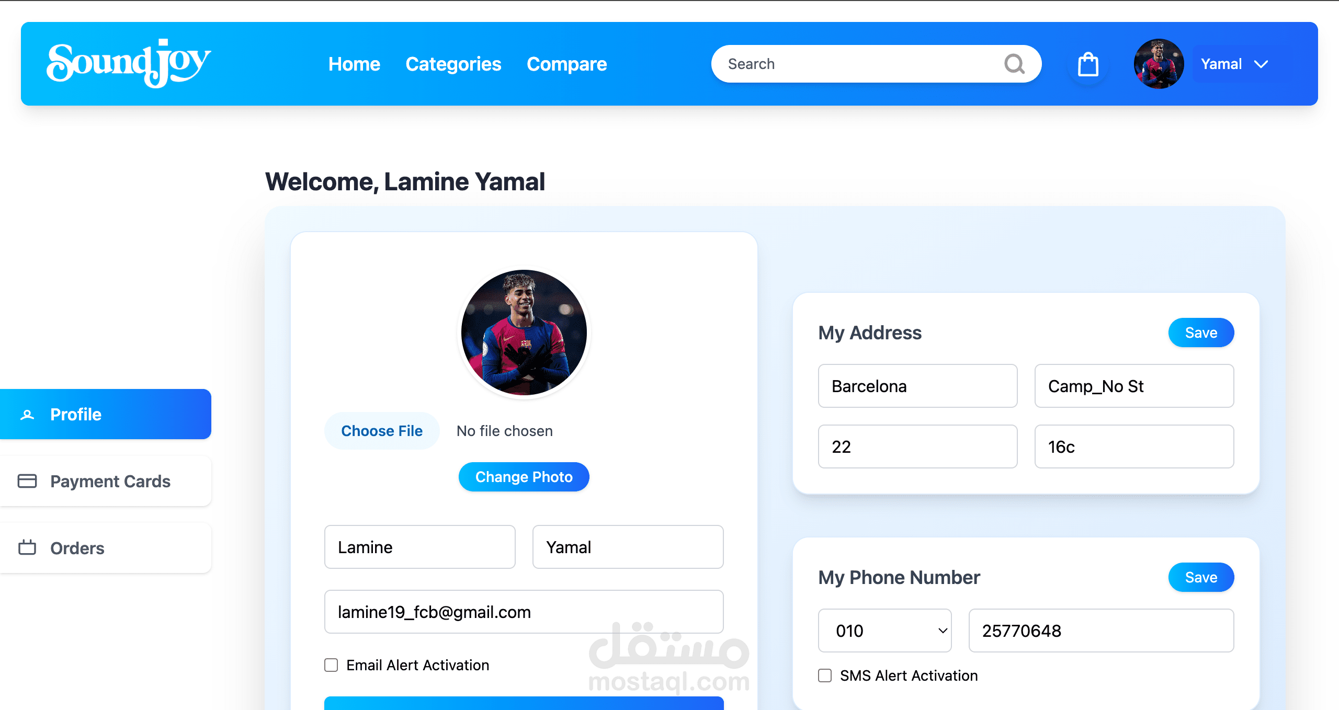Click the search magnifier icon
The width and height of the screenshot is (1339, 710).
pos(1014,64)
